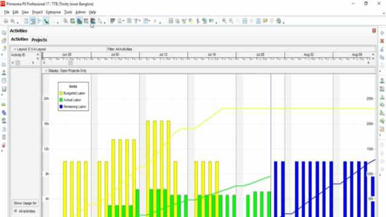The width and height of the screenshot is (386, 217).
Task: Open the Timescale settings icon
Action: pyautogui.click(x=129, y=21)
